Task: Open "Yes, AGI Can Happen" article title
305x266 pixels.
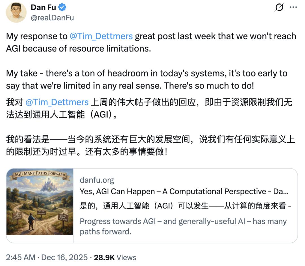Action: point(185,192)
